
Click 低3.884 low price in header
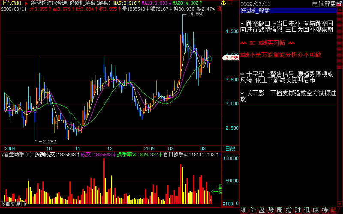[x=84, y=9]
